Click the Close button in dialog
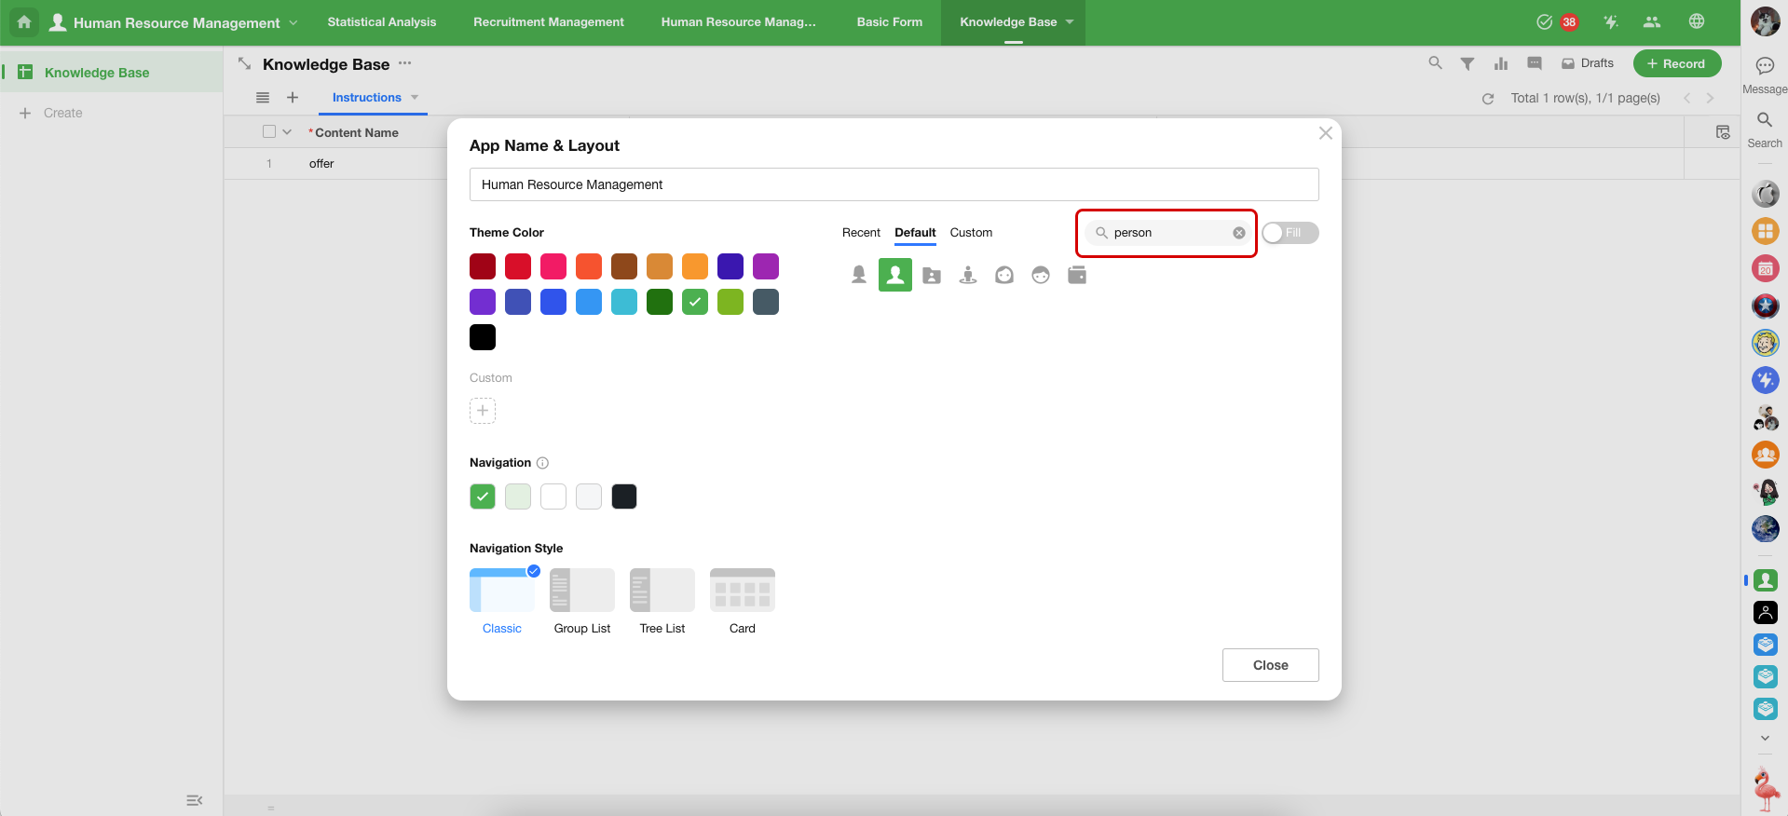The width and height of the screenshot is (1788, 816). (1270, 665)
